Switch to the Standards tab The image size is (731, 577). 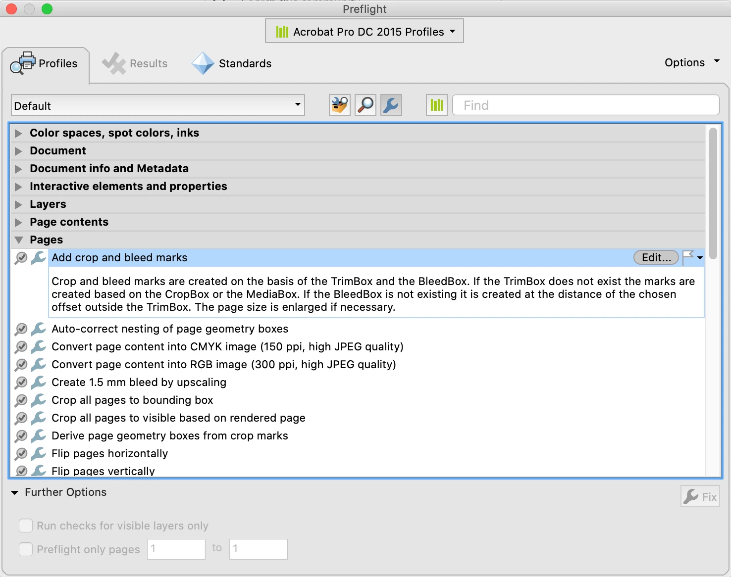(232, 64)
